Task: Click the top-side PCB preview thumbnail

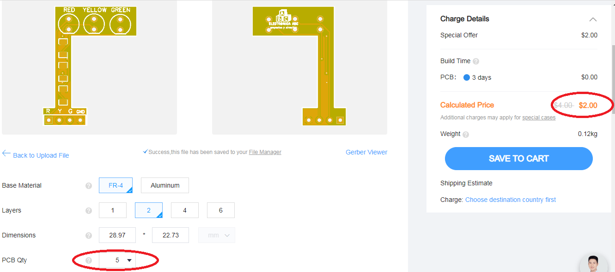Action: click(89, 67)
